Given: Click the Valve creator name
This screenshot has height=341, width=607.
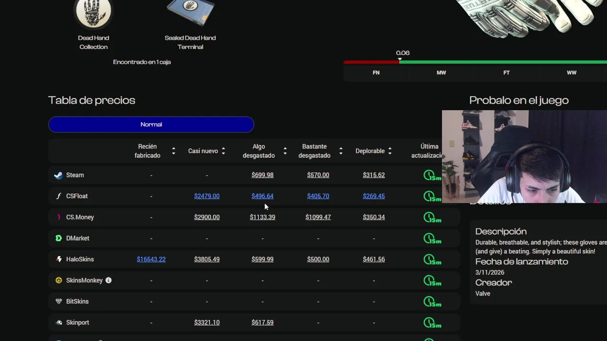Looking at the screenshot, I should [483, 294].
